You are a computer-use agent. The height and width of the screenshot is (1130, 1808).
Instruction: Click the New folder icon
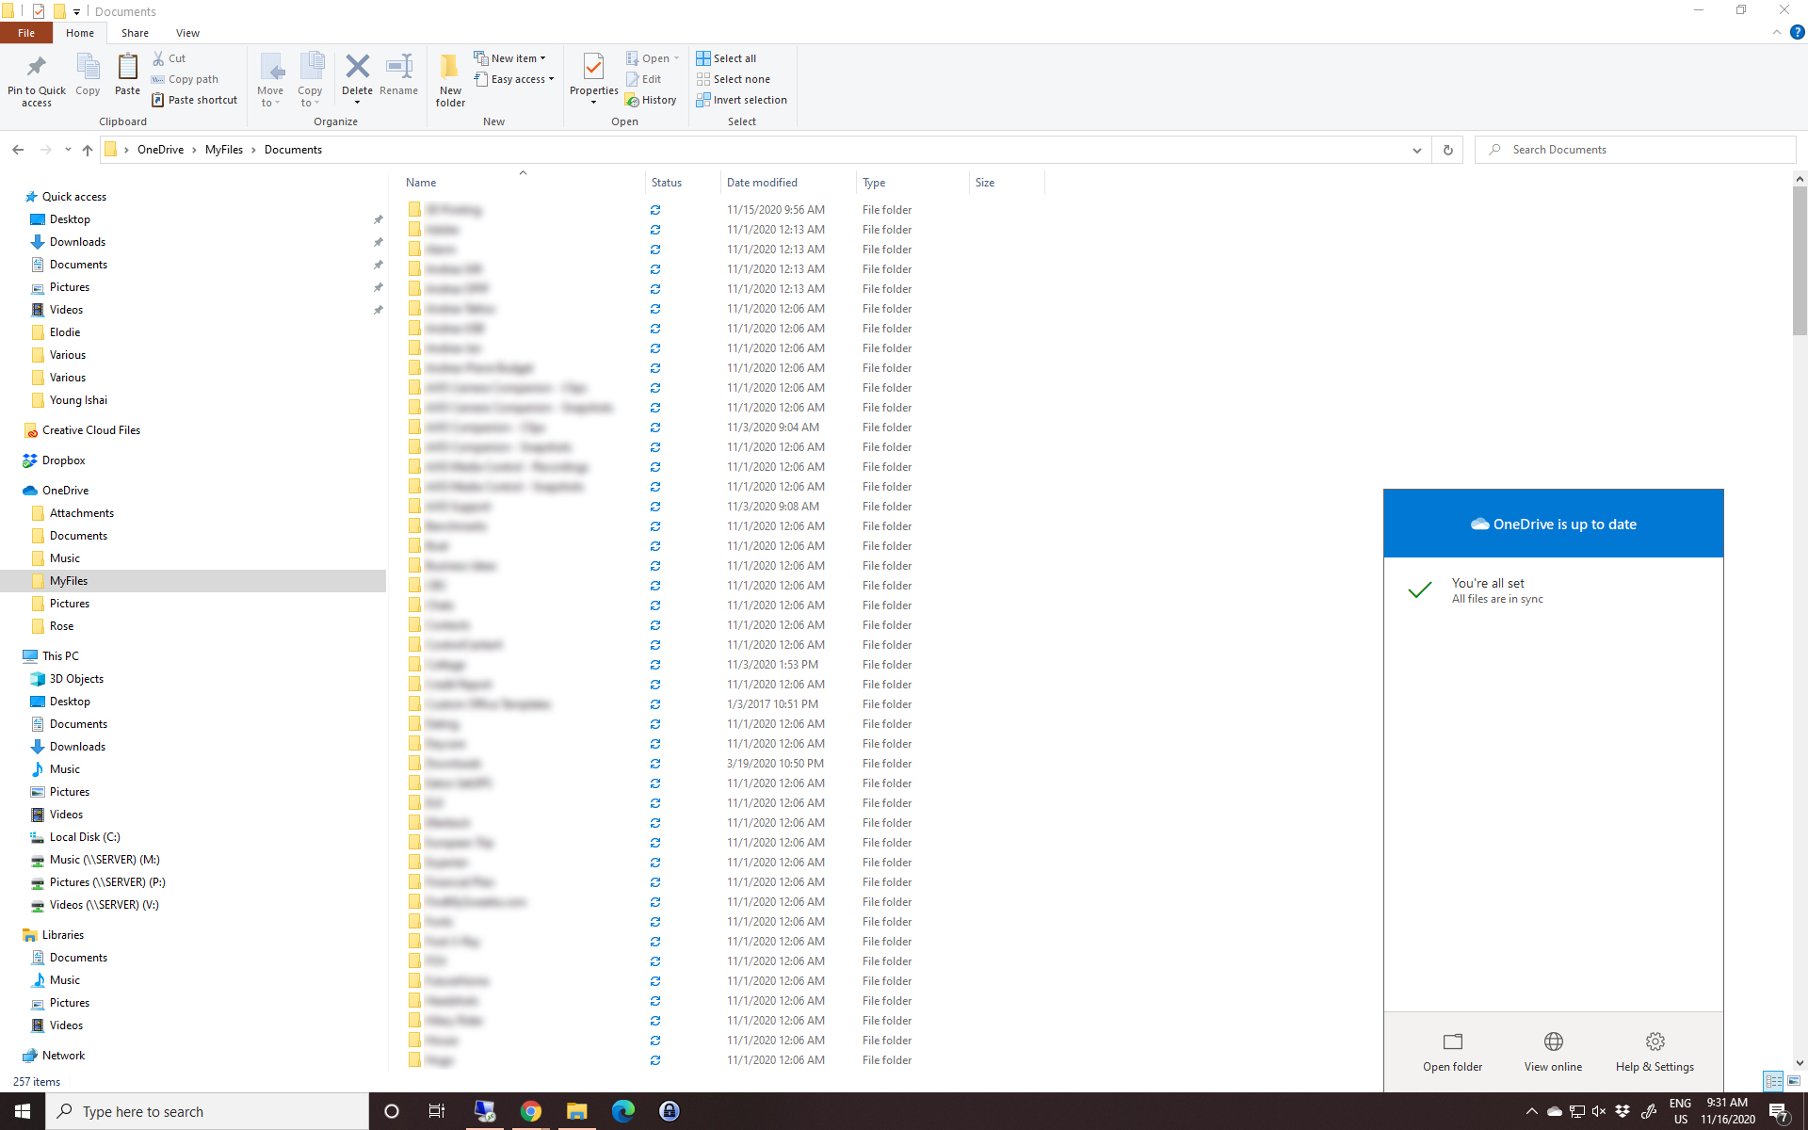pyautogui.click(x=450, y=69)
